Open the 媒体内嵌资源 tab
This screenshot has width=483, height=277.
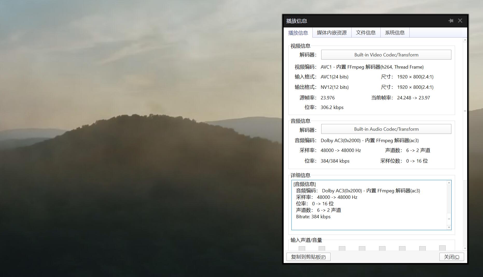pos(332,32)
